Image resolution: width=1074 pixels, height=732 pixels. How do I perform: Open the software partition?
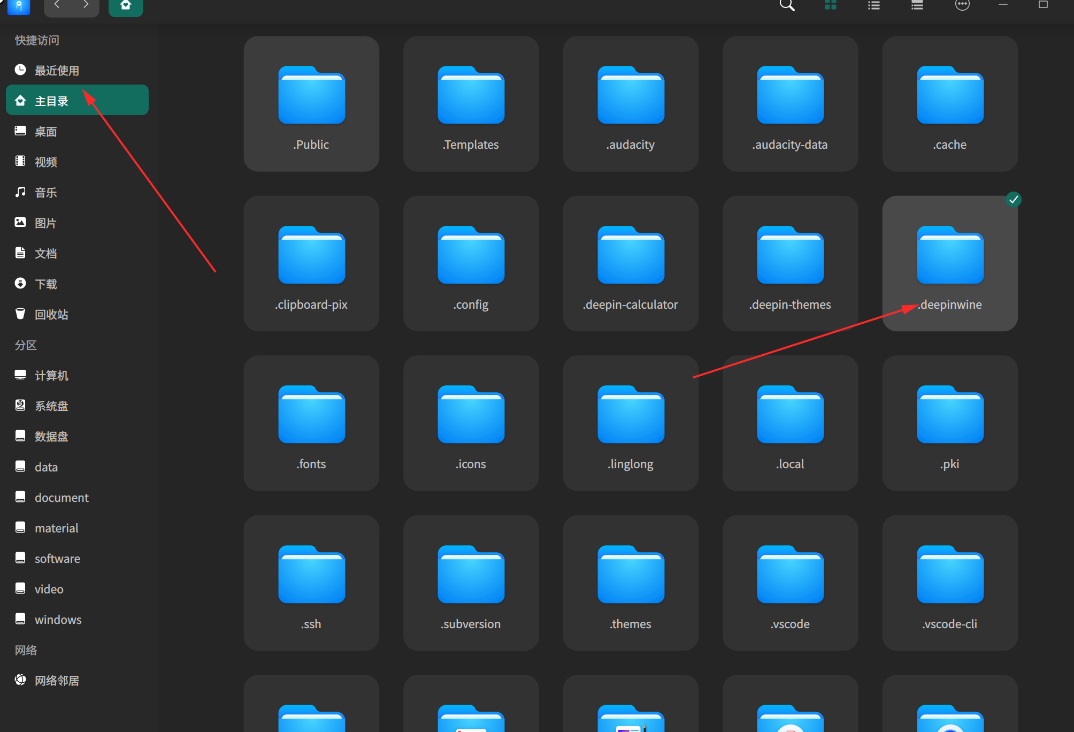(57, 559)
